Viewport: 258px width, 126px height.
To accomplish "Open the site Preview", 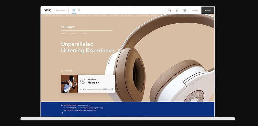I will pyautogui.click(x=195, y=10).
